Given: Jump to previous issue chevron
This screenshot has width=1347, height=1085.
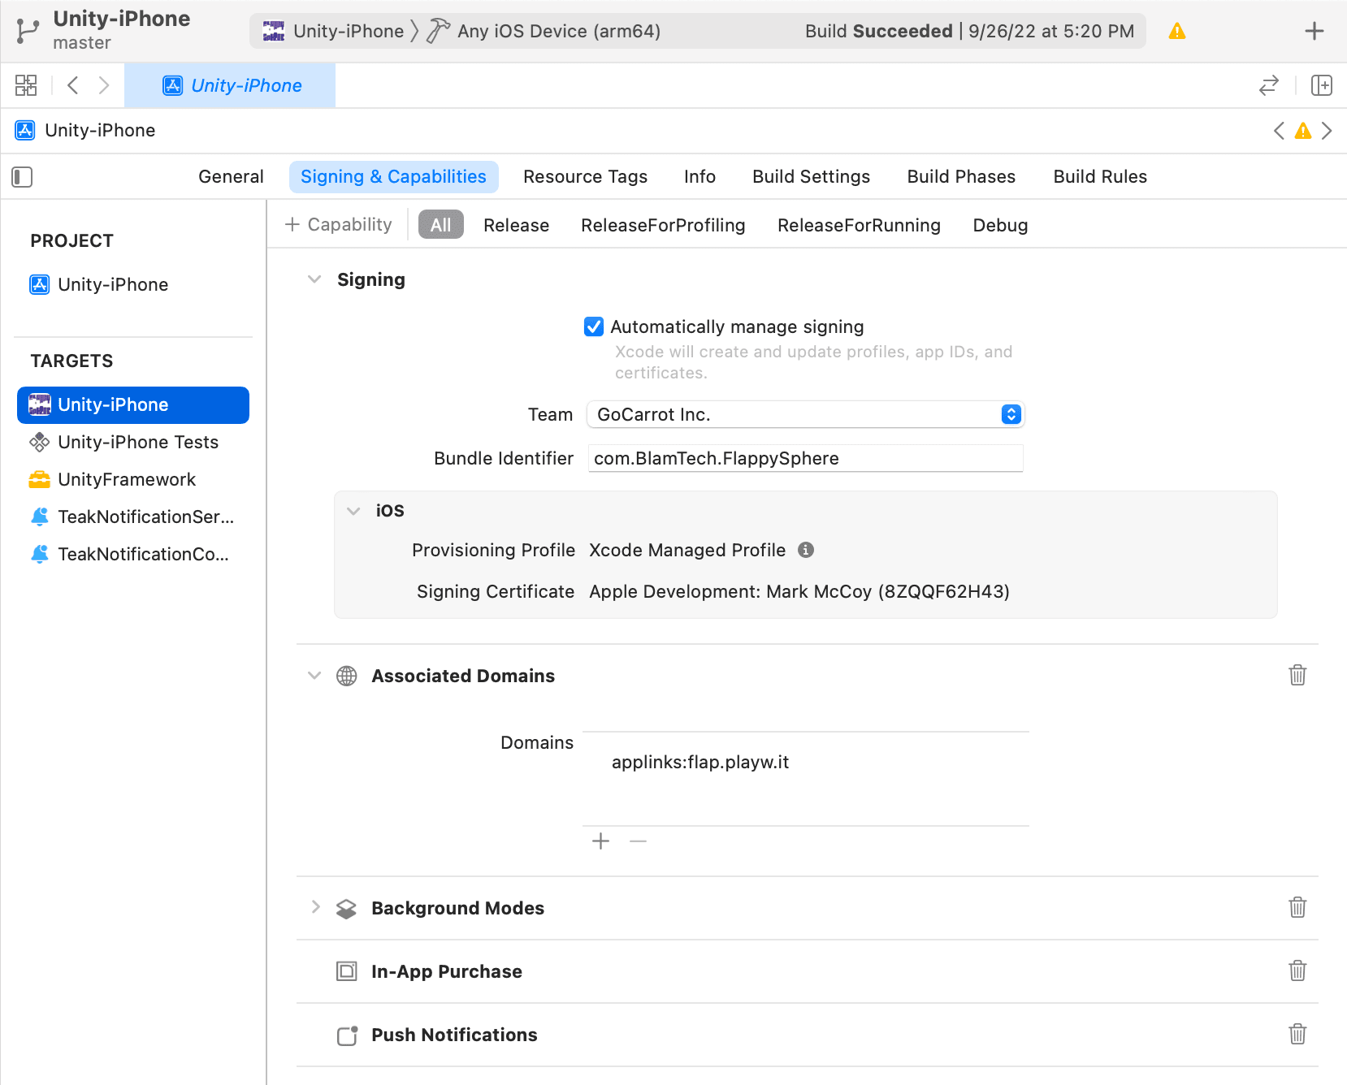Looking at the screenshot, I should (x=1279, y=131).
